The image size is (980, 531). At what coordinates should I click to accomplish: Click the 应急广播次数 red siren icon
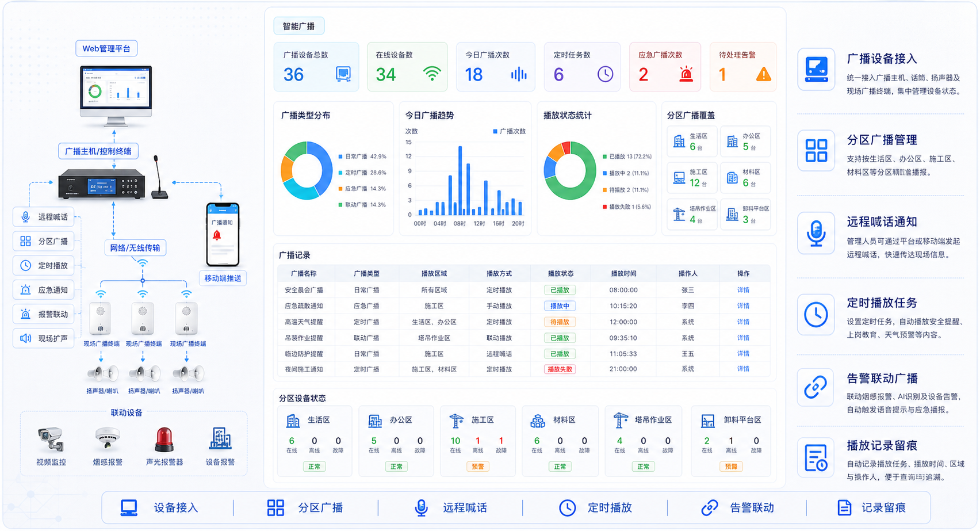click(686, 74)
